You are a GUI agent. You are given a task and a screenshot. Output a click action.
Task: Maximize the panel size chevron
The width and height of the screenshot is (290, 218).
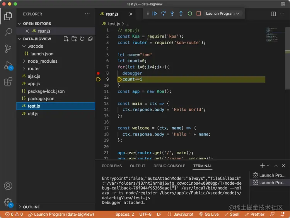276,166
